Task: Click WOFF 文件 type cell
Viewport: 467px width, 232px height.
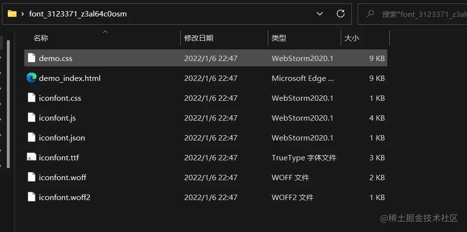Action: pos(291,177)
